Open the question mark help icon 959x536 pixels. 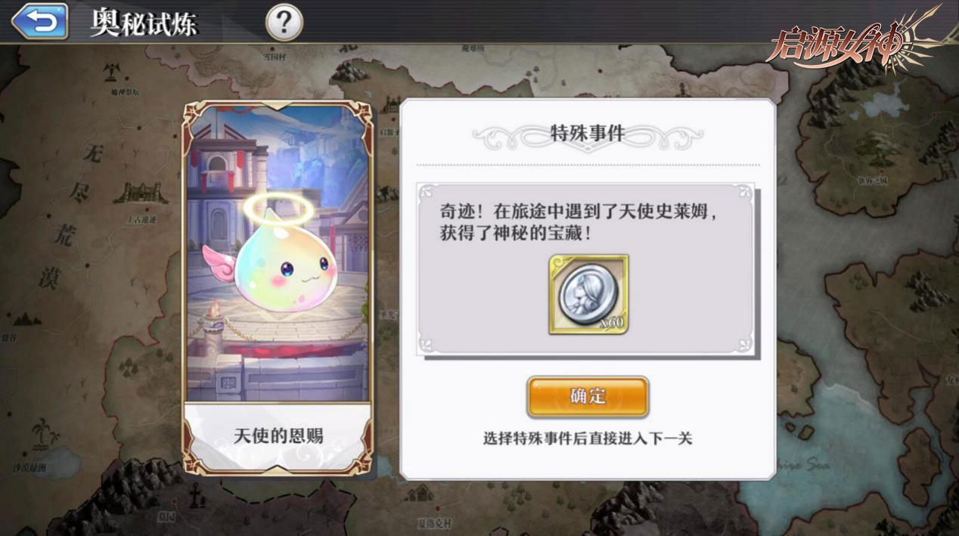click(x=284, y=23)
